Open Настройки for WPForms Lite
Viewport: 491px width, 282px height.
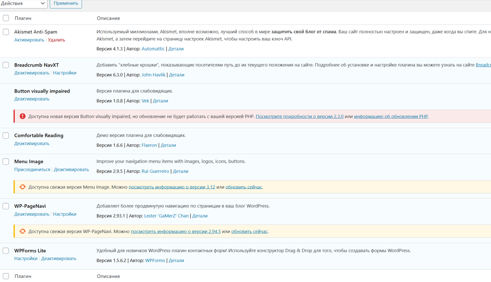pos(26,259)
